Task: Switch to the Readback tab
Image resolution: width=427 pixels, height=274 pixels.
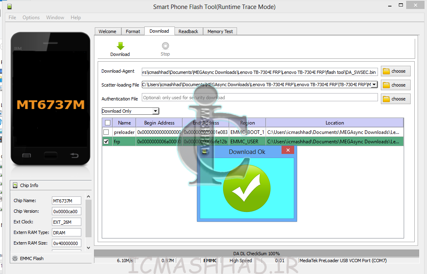Action: (188, 31)
